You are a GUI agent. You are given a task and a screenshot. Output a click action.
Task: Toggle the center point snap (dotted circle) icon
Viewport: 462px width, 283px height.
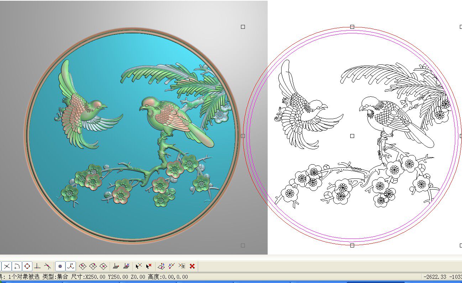[x=60, y=266]
